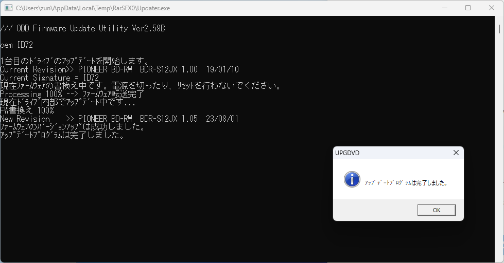The height and width of the screenshot is (263, 504).
Task: Maximize the Updater.exe console window
Action: pyautogui.click(x=467, y=8)
